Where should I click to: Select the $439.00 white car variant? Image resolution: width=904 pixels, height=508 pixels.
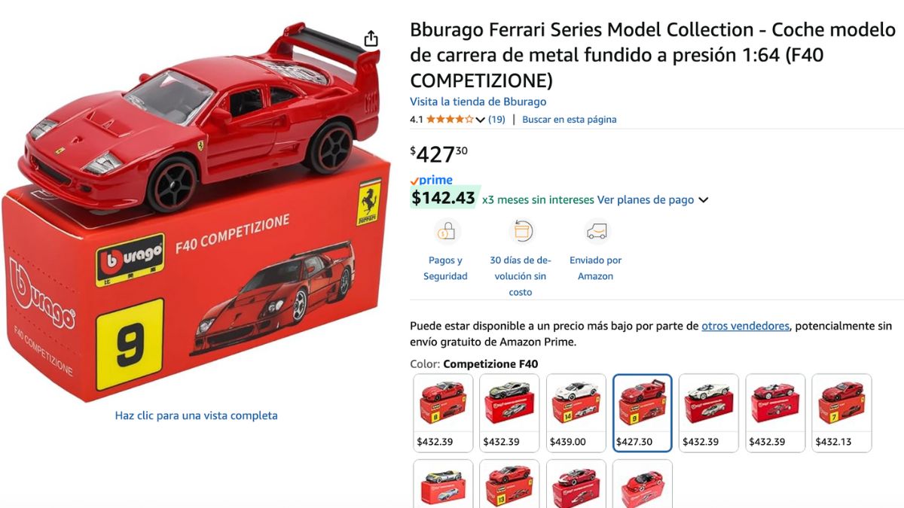576,413
